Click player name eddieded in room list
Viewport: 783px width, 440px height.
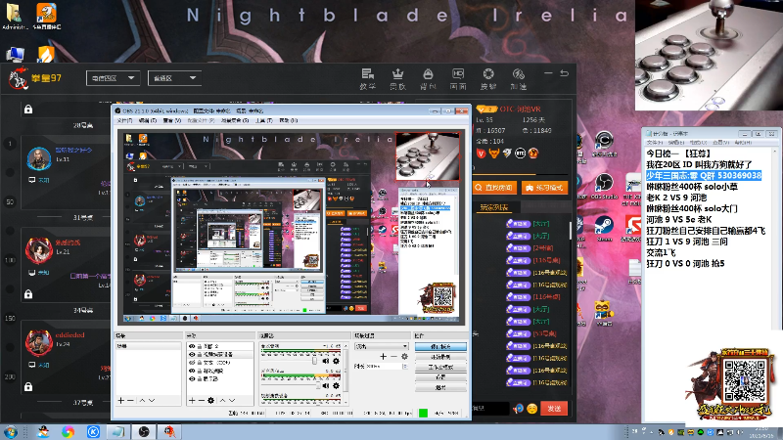coord(69,335)
